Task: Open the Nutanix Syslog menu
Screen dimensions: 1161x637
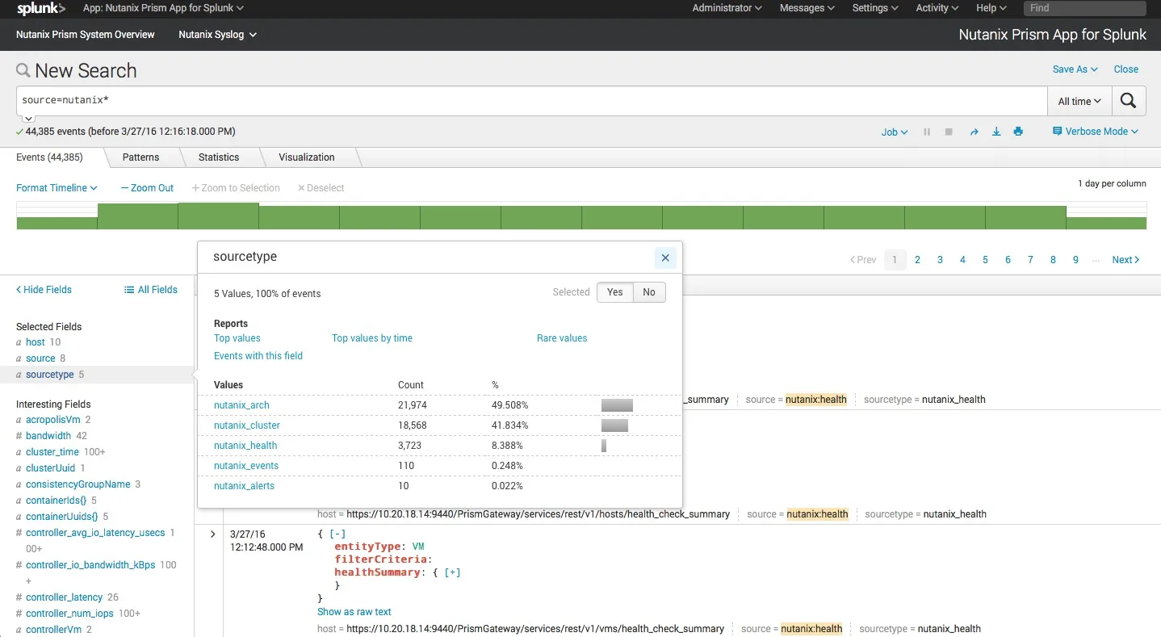Action: tap(217, 35)
